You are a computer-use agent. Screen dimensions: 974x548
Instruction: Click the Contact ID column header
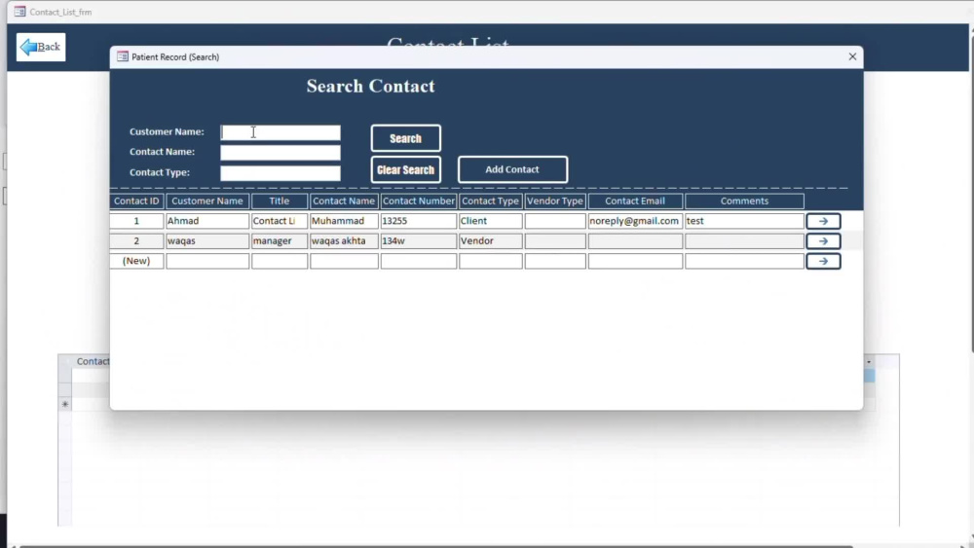pyautogui.click(x=136, y=201)
